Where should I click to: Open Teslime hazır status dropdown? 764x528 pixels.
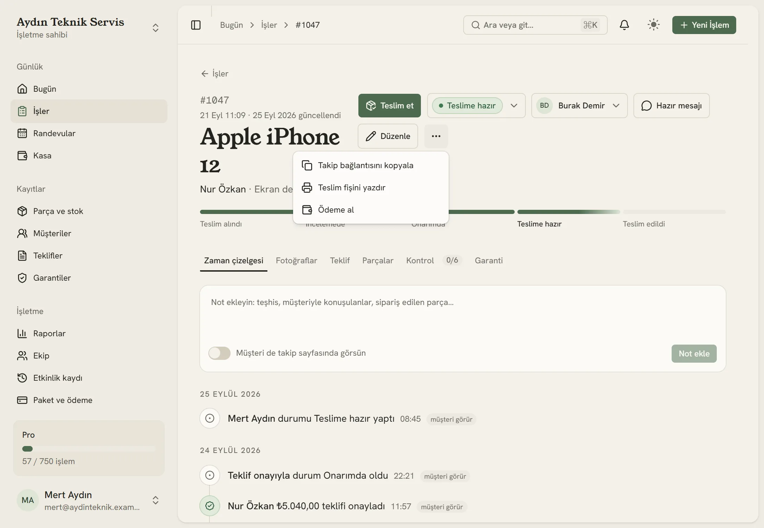tap(476, 106)
